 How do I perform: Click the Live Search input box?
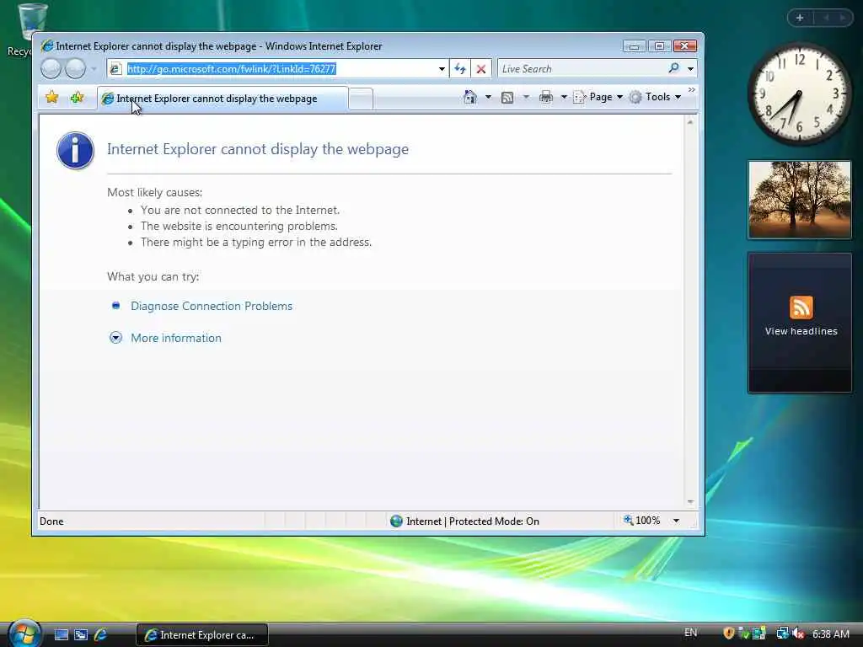(581, 69)
